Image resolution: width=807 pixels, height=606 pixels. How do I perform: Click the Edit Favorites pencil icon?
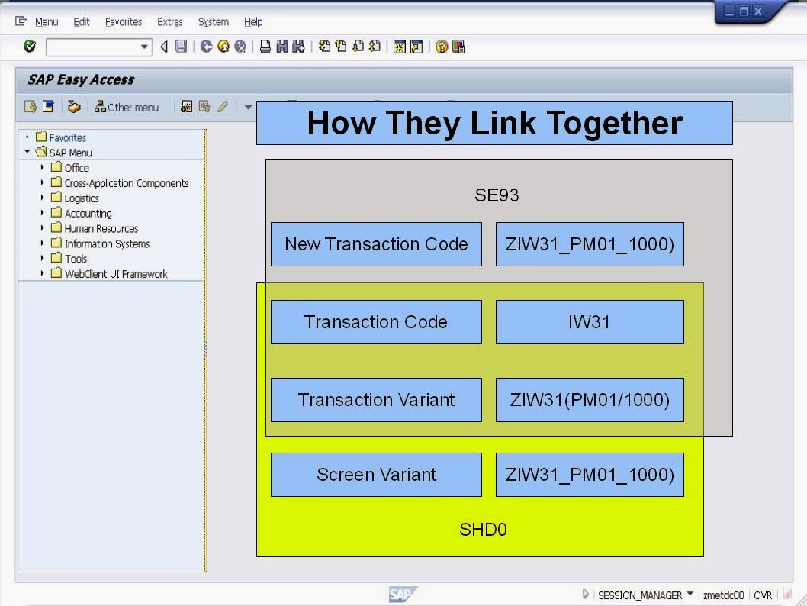222,107
